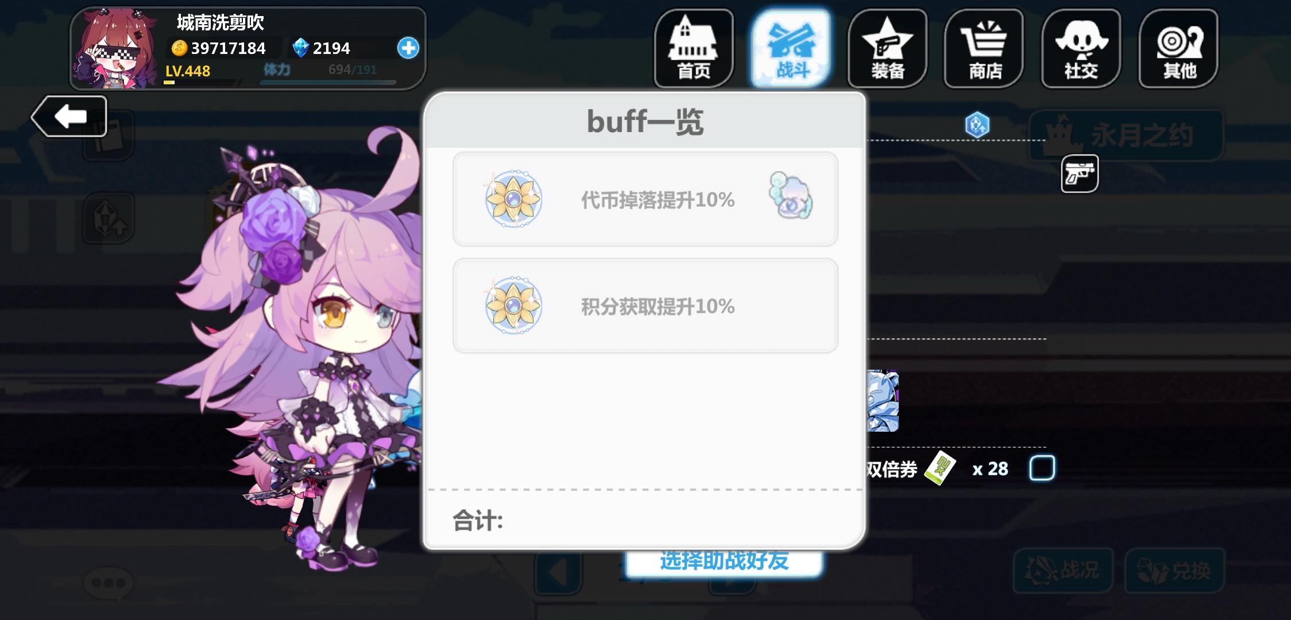Open the 首页 home tab
Viewport: 1291px width, 620px height.
(694, 49)
